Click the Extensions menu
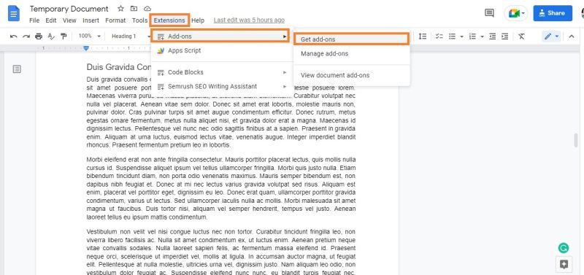 click(169, 20)
